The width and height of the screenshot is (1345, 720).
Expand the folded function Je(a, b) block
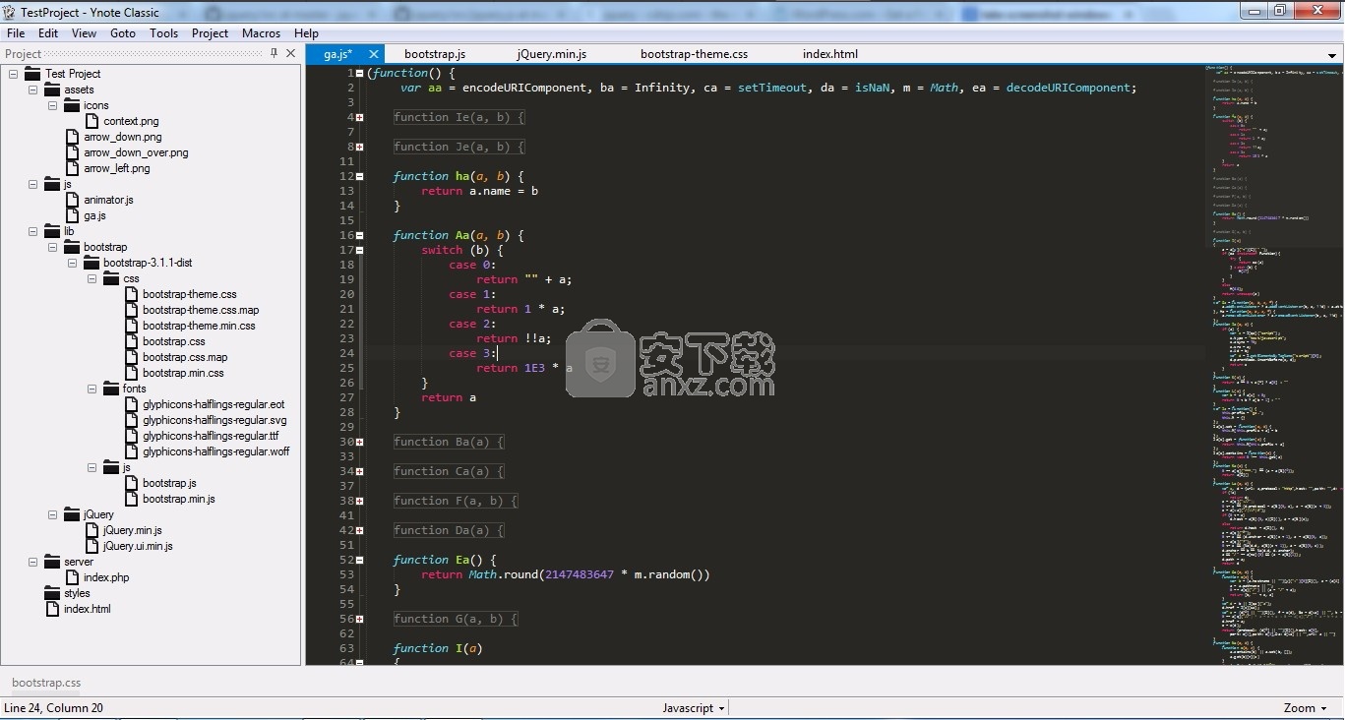coord(359,147)
